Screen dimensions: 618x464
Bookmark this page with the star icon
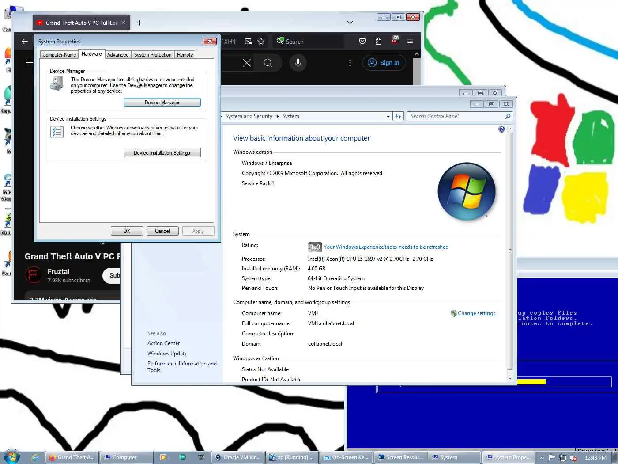click(x=261, y=42)
